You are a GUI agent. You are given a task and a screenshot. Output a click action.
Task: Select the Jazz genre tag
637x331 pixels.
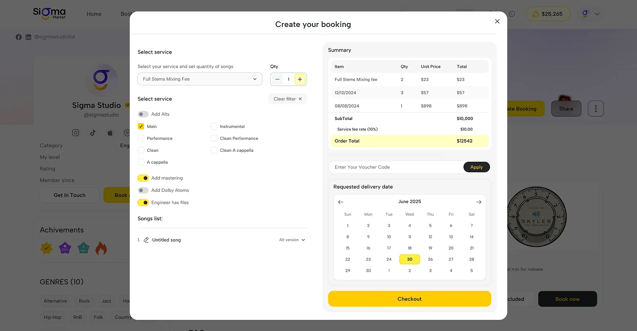point(106,301)
